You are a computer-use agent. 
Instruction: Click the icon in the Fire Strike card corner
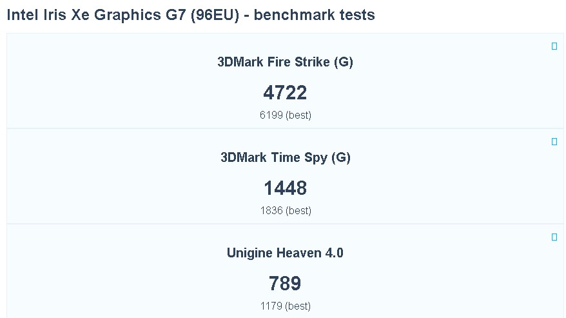[554, 46]
